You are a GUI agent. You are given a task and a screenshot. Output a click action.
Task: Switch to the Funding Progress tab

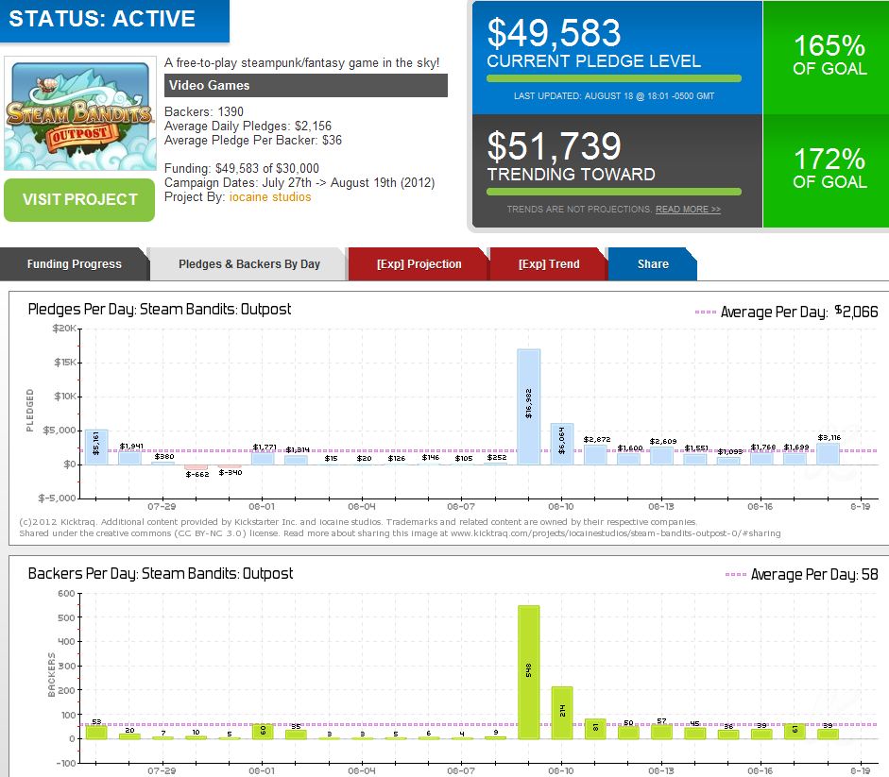74,264
